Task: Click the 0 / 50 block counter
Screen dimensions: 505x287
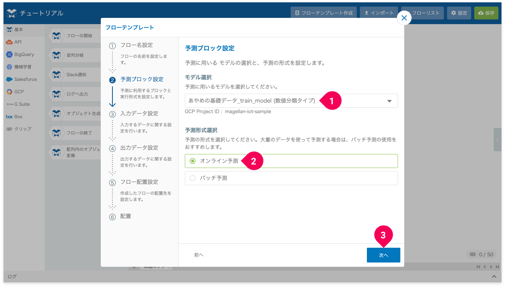Action: click(482, 255)
